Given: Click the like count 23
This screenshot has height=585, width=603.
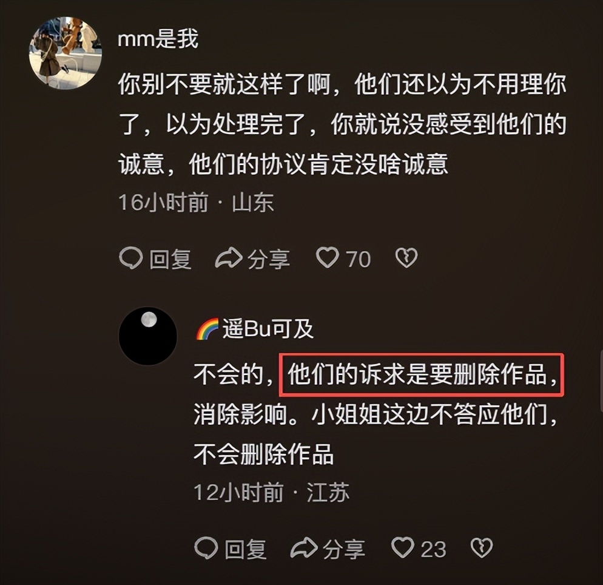Looking at the screenshot, I should point(433,549).
